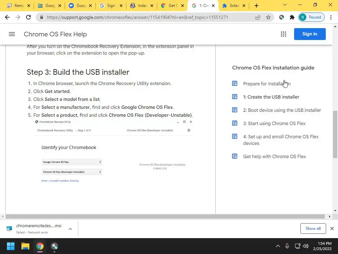
Task: Open network status tray icon
Action: click(x=297, y=246)
